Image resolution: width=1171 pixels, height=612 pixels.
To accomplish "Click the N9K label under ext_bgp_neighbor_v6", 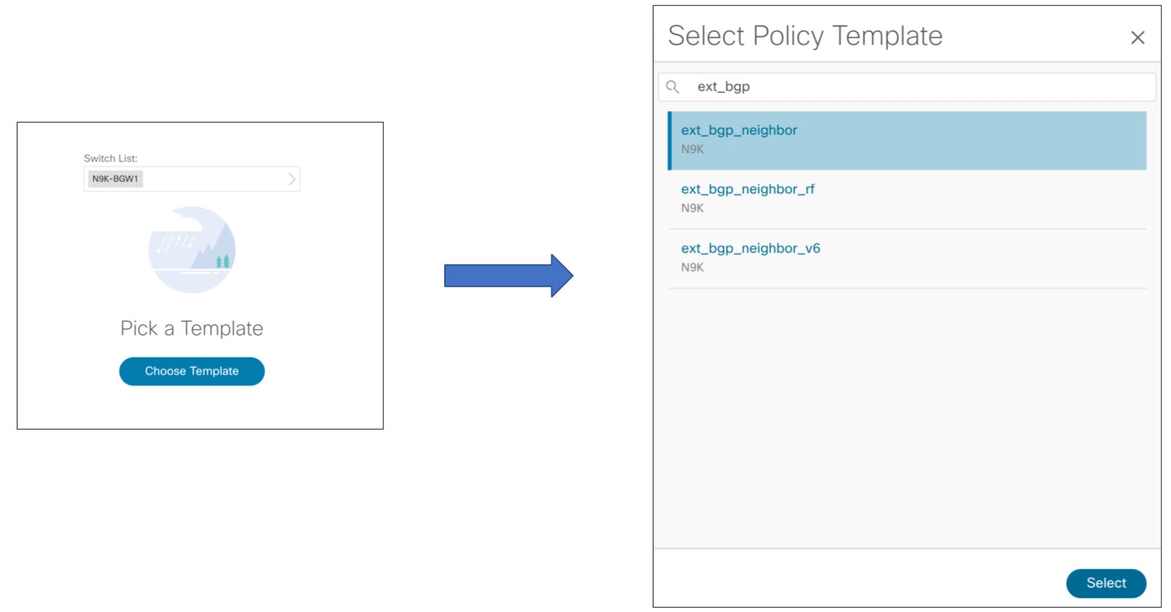I will [691, 267].
